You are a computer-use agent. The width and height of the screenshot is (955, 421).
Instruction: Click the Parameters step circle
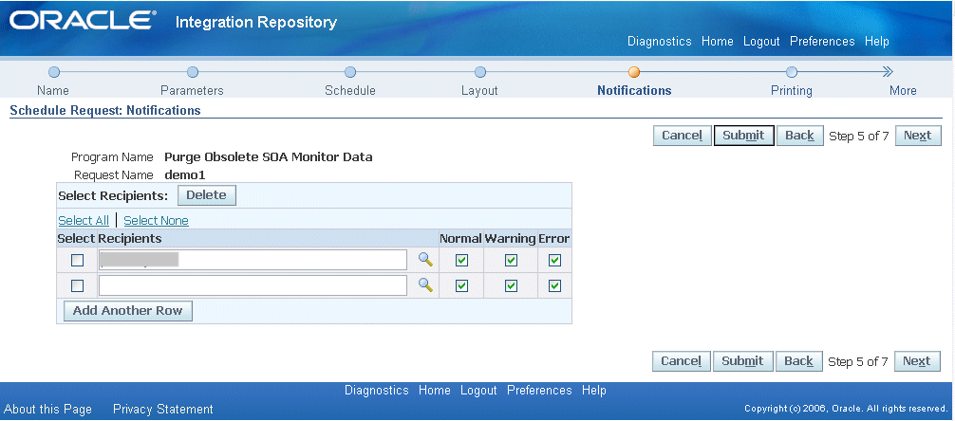pyautogui.click(x=193, y=72)
